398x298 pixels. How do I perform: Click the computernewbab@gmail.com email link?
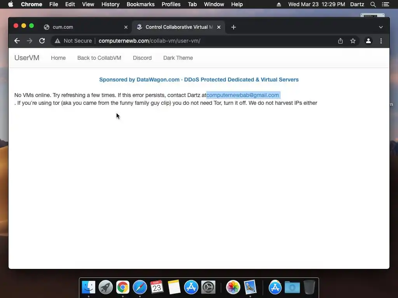(x=243, y=95)
